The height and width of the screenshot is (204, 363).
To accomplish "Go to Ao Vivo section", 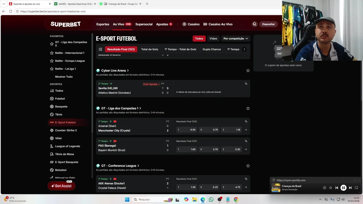I will point(122,24).
